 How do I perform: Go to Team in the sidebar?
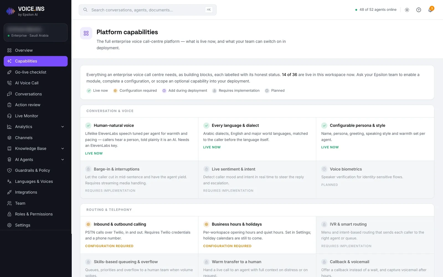click(36, 203)
